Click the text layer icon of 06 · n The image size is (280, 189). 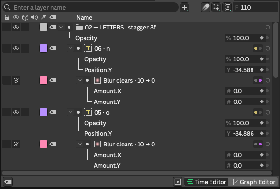tap(88, 48)
